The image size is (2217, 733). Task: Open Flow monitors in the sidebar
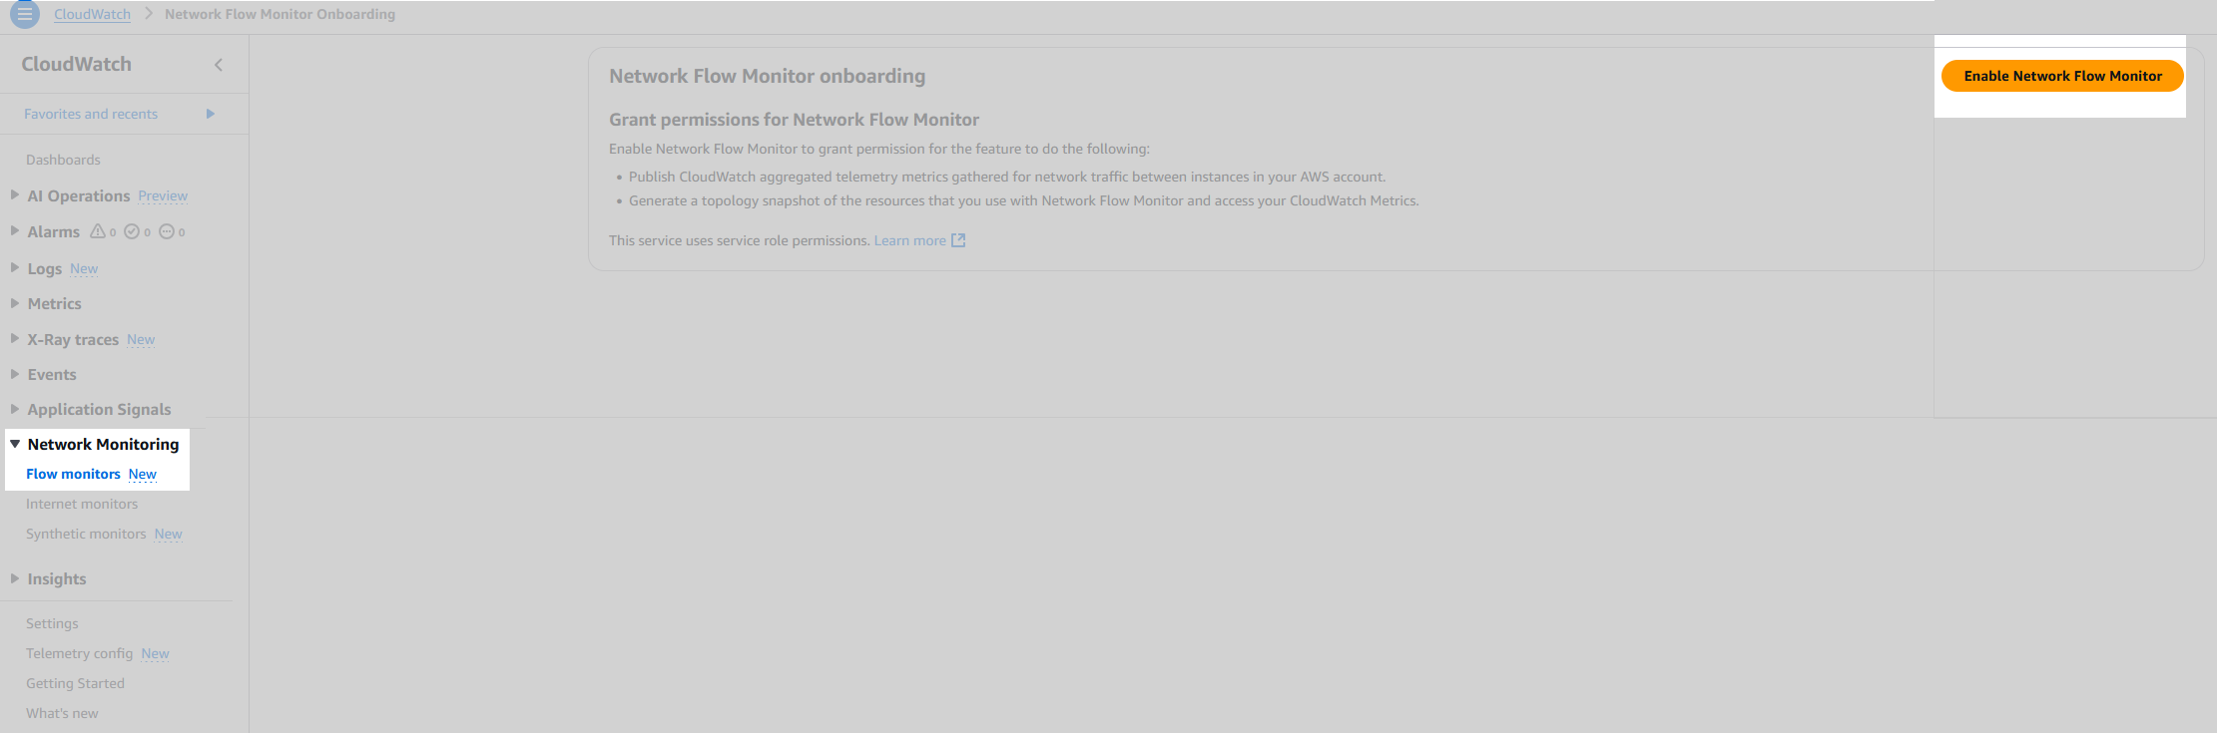point(73,474)
